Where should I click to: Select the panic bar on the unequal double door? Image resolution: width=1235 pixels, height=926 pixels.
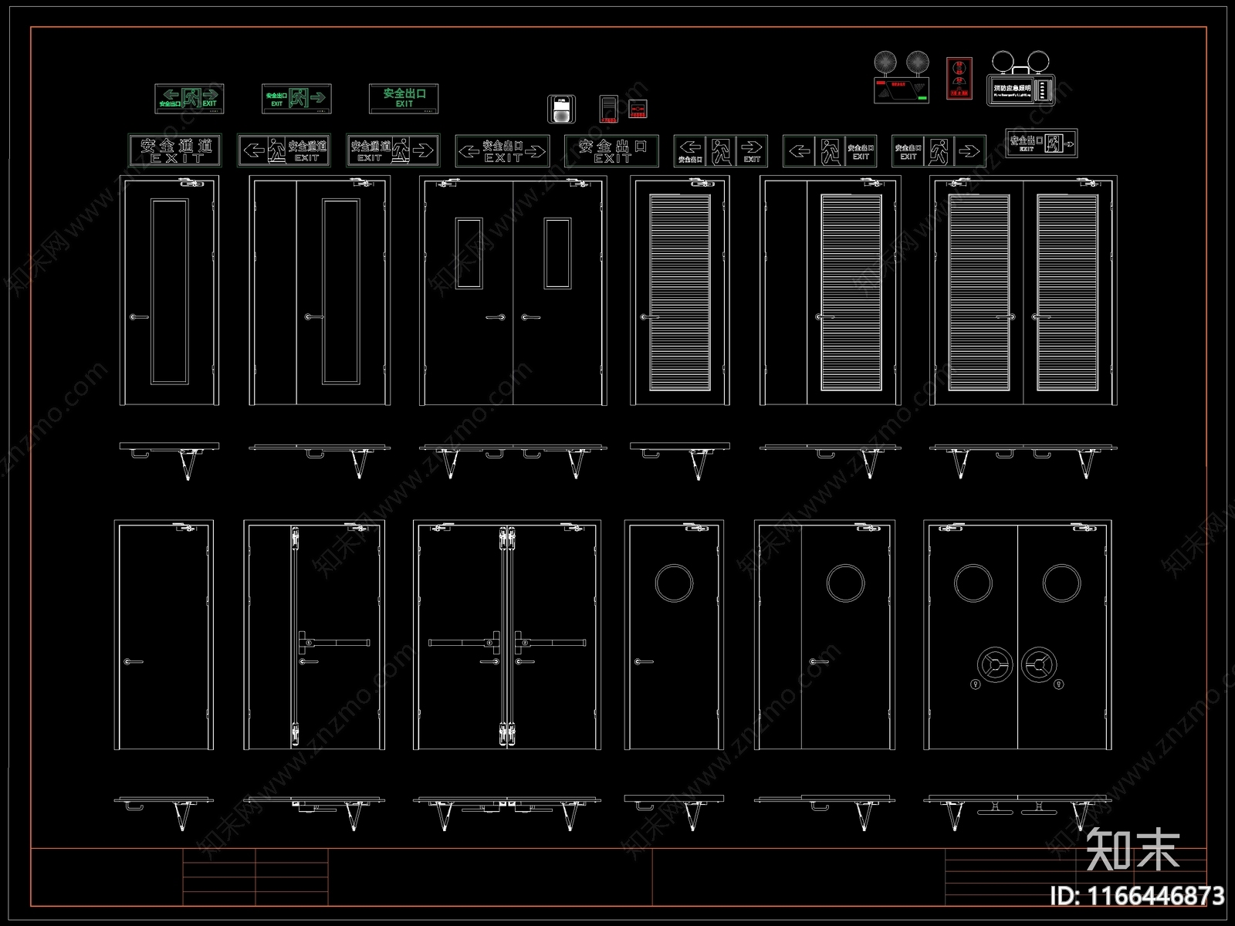pos(334,642)
